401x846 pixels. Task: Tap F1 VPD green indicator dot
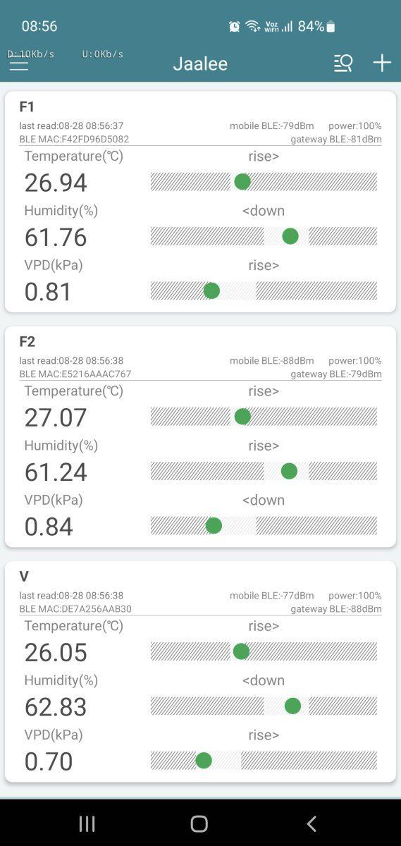[211, 290]
